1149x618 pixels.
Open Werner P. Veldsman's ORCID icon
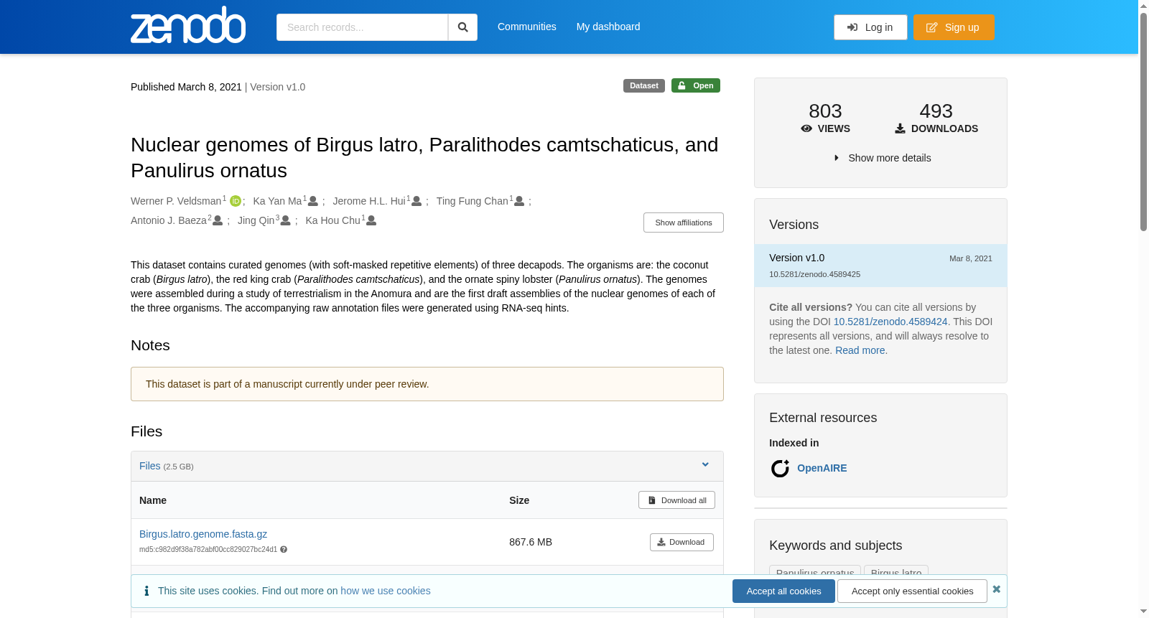point(236,201)
